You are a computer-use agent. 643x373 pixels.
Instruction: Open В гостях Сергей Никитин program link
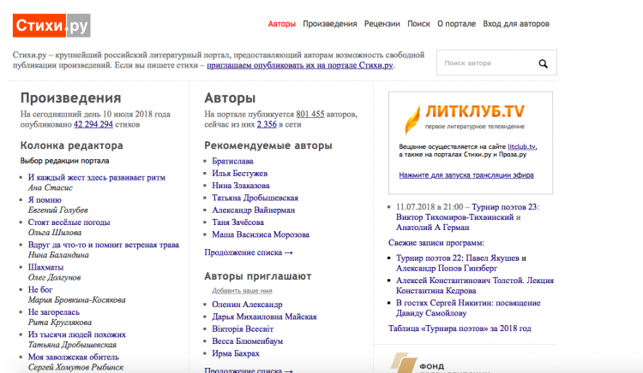pos(468,308)
